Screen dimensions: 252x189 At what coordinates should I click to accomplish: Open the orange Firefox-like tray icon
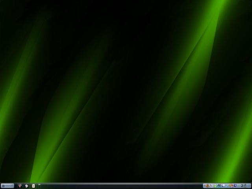coord(208,185)
